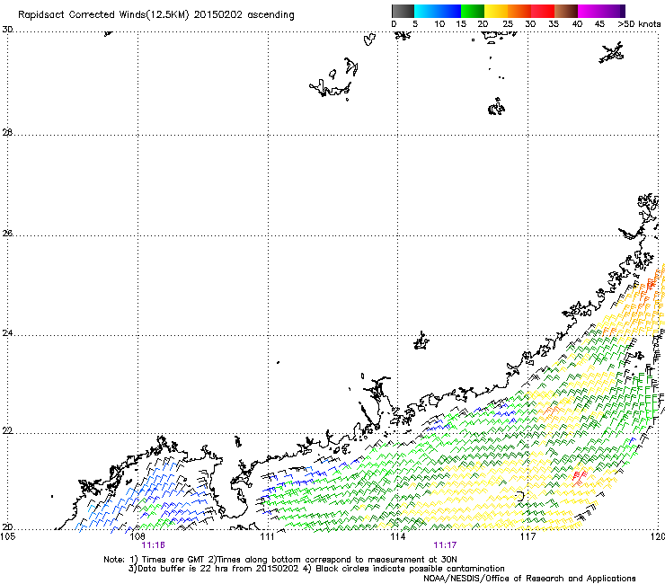Image resolution: width=665 pixels, height=584 pixels.
Task: Click the "26" latitude axis label
Action: [x=7, y=233]
